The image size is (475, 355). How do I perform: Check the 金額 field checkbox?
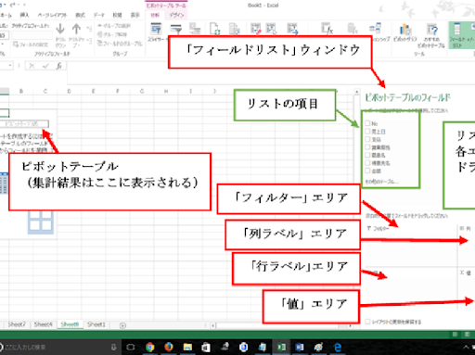pyautogui.click(x=367, y=171)
